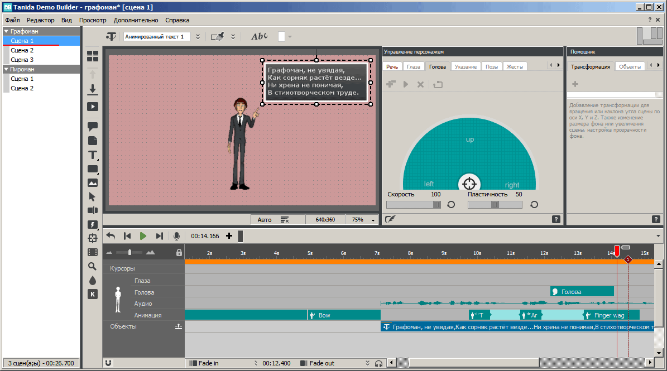Screen dimensions: 667x371
Task: Show more character tabs with right arrow
Action: point(559,65)
